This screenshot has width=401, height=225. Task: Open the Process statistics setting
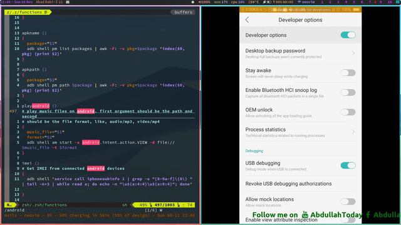[x=301, y=132]
